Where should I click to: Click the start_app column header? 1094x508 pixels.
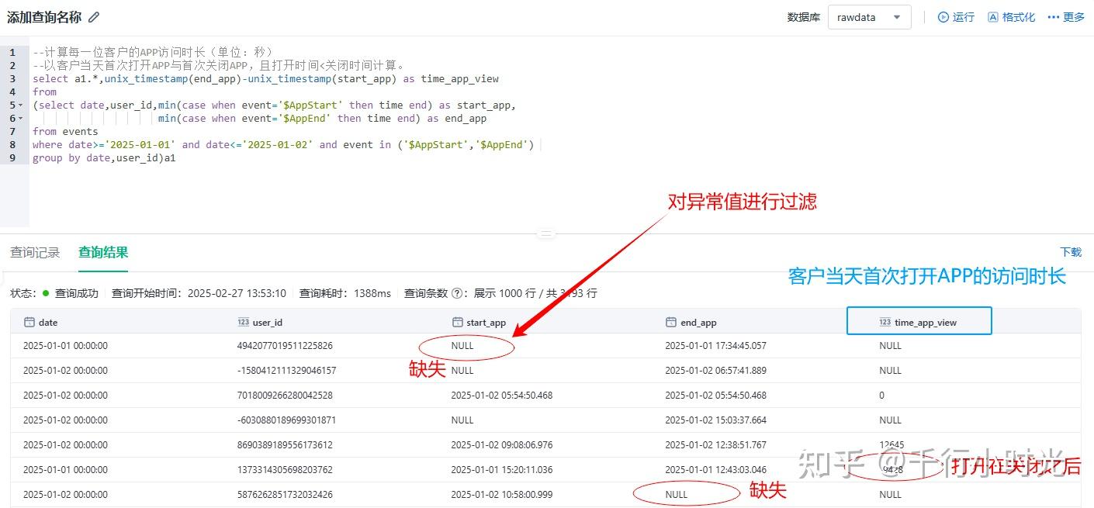pos(545,322)
